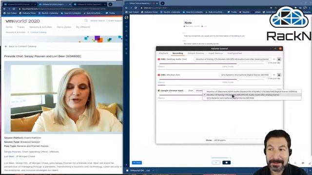Switch to the Playback tab in Volume Control
312x175 pixels.
click(163, 53)
